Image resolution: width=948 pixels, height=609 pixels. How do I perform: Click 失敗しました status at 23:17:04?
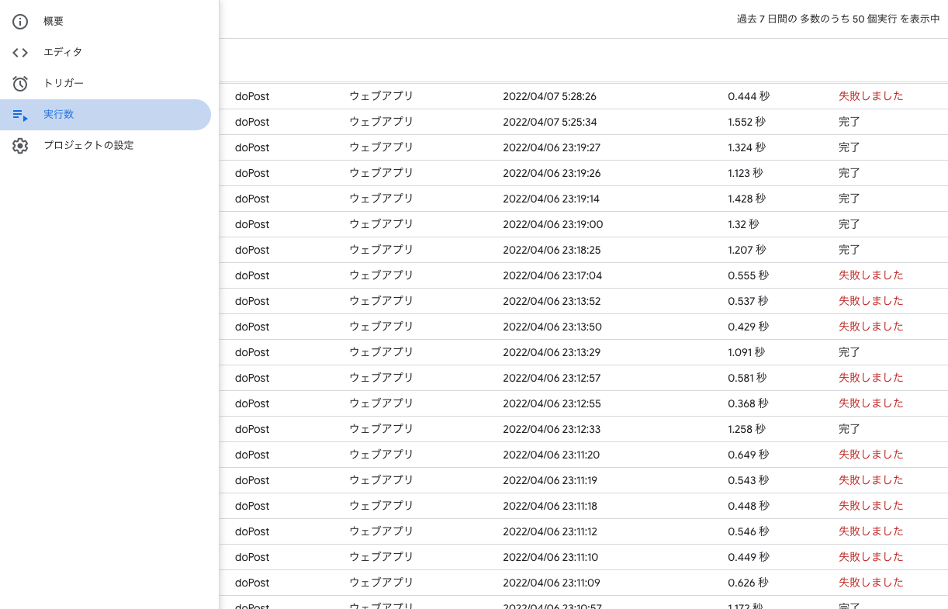(871, 275)
